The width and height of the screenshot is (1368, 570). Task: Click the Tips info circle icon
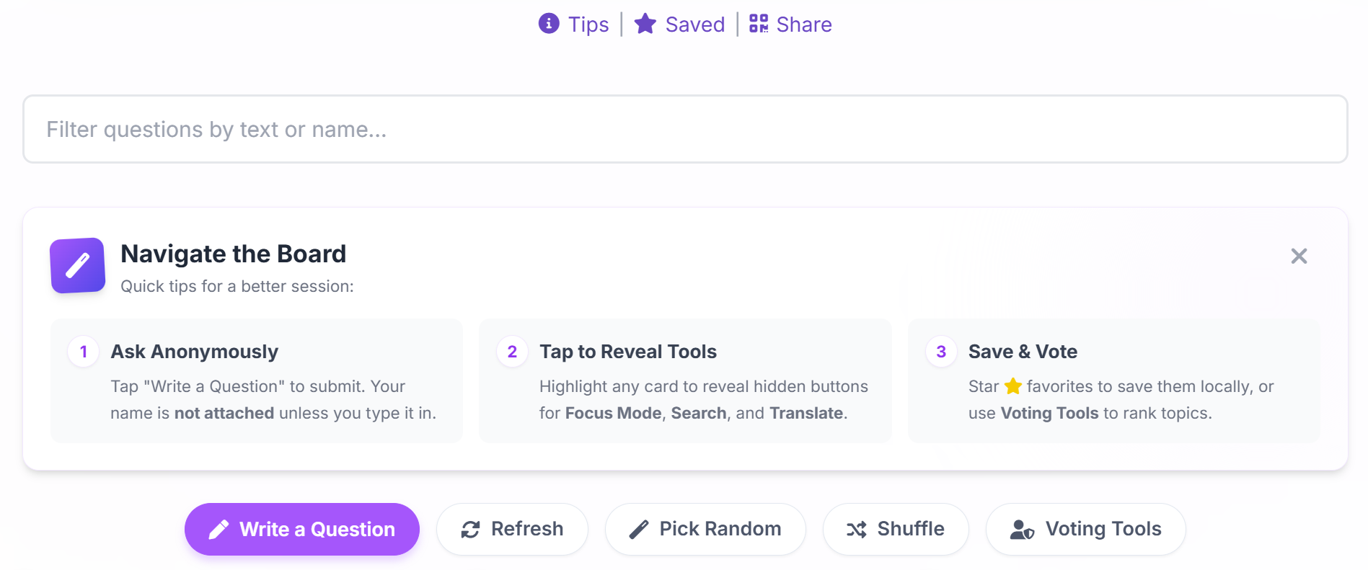click(x=549, y=24)
